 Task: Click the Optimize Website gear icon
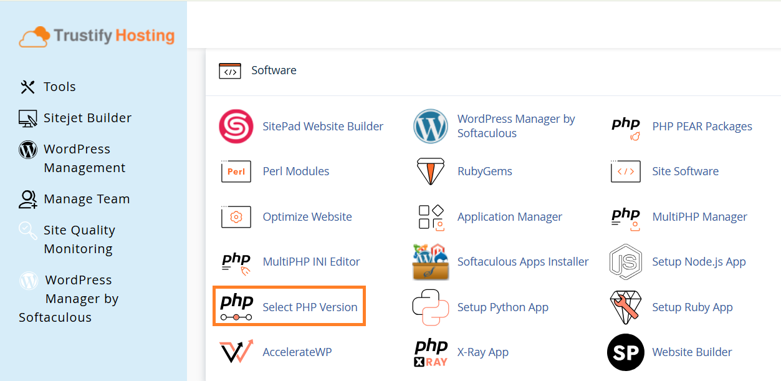236,217
